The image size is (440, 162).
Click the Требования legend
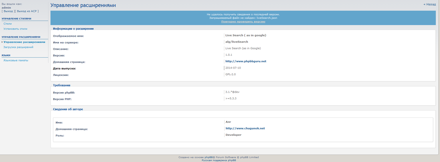[62, 85]
